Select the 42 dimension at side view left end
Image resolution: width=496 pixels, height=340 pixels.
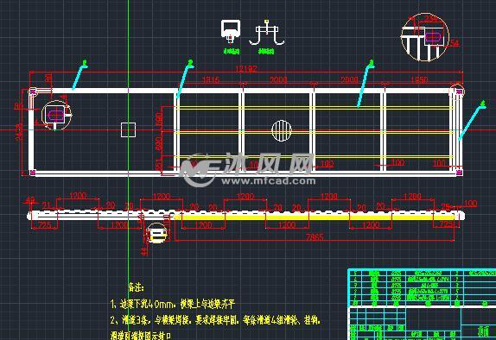[30, 200]
